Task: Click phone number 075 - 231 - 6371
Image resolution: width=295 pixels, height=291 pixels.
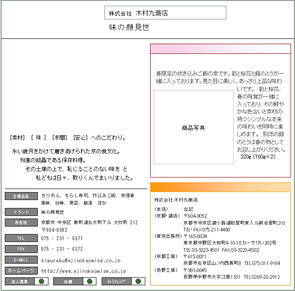Action: click(x=62, y=238)
